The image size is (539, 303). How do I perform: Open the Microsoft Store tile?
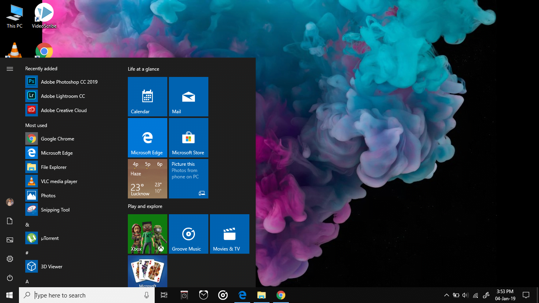(189, 138)
